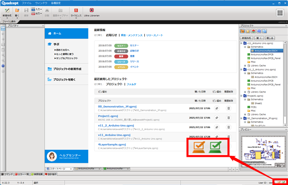Open the リリースノート link
Viewport: 288px width, 185px height.
pos(155,35)
